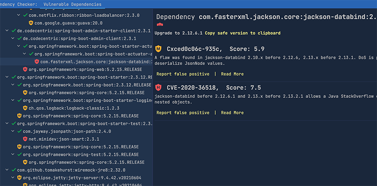
Task: Collapse the spring-boot-admin-starter-client:2.3.1 node
Action: coord(7,31)
